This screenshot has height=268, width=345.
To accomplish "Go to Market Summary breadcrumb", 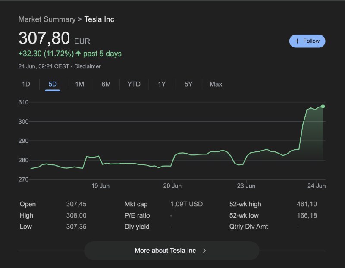I will coord(47,19).
